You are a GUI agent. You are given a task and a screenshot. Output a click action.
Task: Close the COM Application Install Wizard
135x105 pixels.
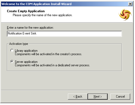(x=130, y=4)
